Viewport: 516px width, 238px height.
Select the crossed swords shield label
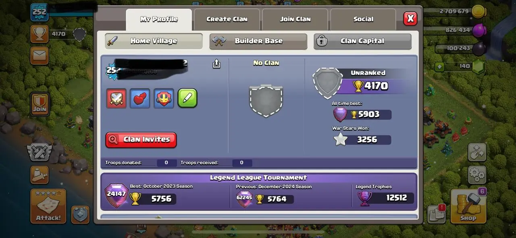pyautogui.click(x=117, y=98)
